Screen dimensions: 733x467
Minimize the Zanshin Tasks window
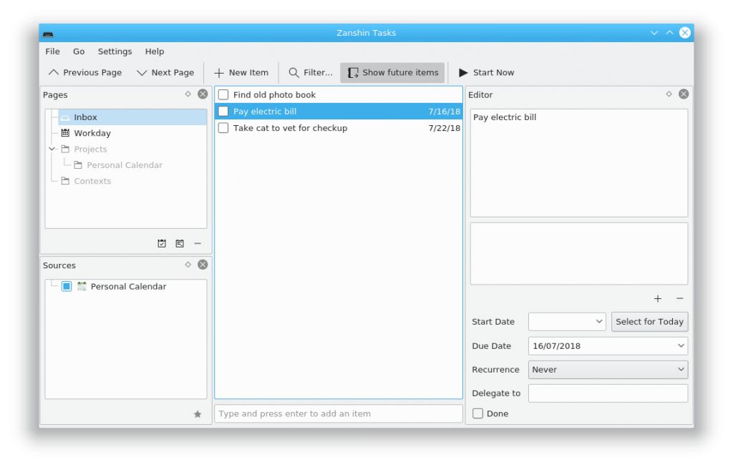click(x=654, y=33)
